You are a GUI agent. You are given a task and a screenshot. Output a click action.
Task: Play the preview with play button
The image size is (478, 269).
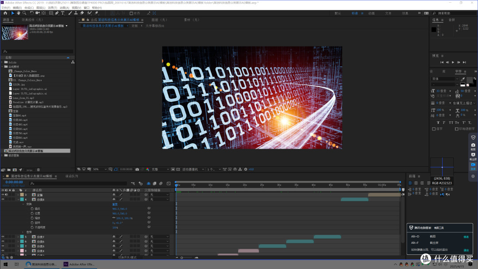click(453, 62)
